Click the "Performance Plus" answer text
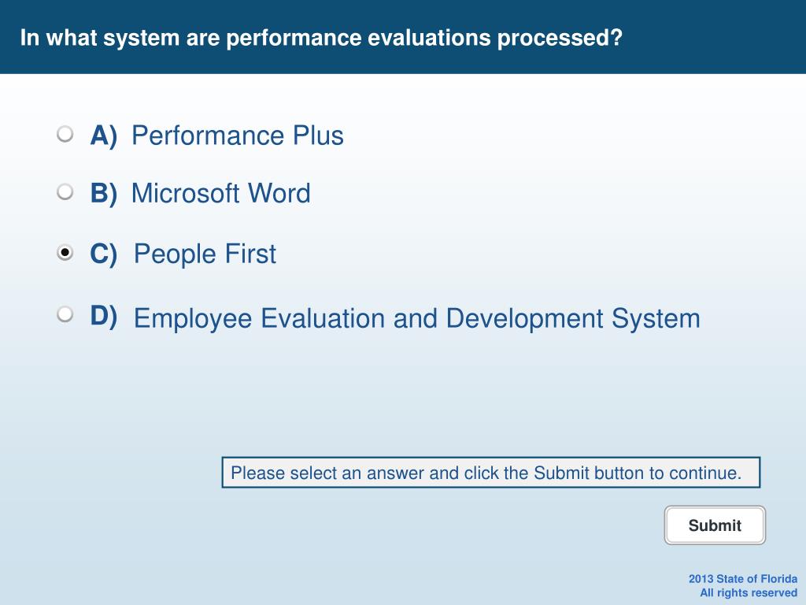The image size is (806, 605). (x=238, y=135)
